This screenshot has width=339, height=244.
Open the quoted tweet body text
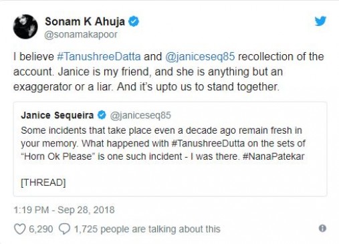click(x=163, y=144)
